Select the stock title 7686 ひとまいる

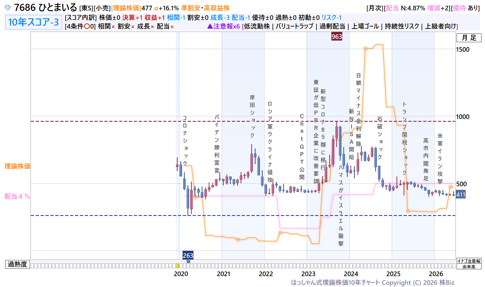tap(46, 8)
